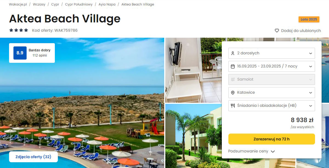Expand Podsumowanie ceny price summary
The width and height of the screenshot is (329, 168).
tap(251, 151)
